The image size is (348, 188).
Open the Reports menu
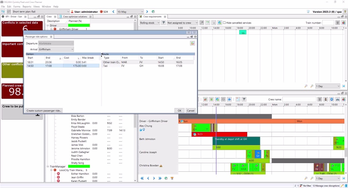click(27, 7)
